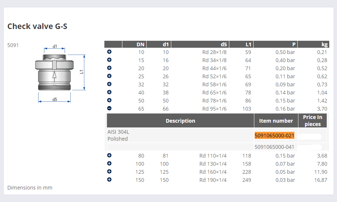The image size is (337, 202).
Task: Expand the DN 80 row plus icon
Action: pyautogui.click(x=109, y=155)
